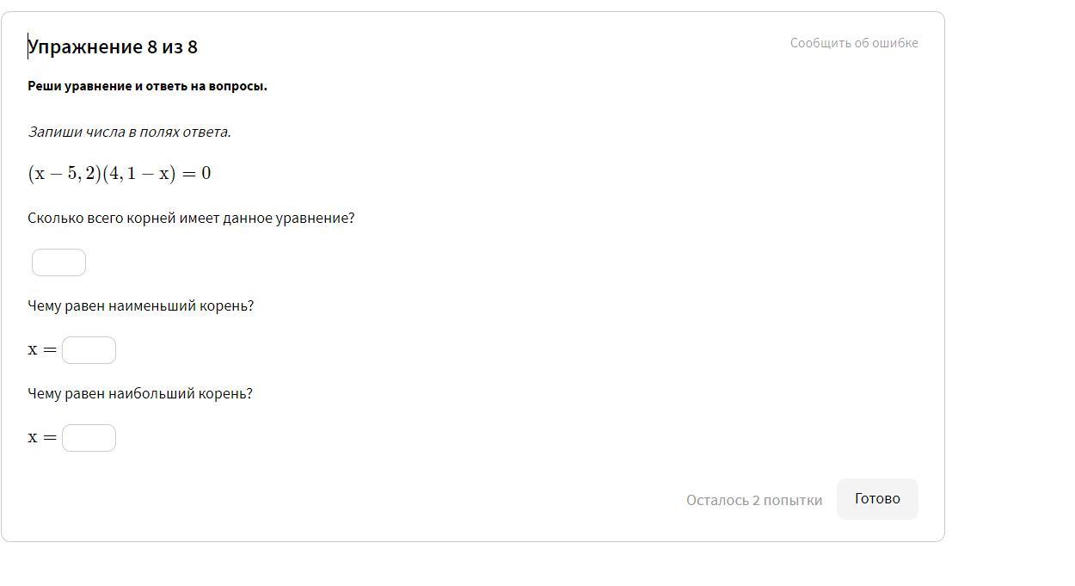Click the 'x =' label before smallest root field

[42, 350]
